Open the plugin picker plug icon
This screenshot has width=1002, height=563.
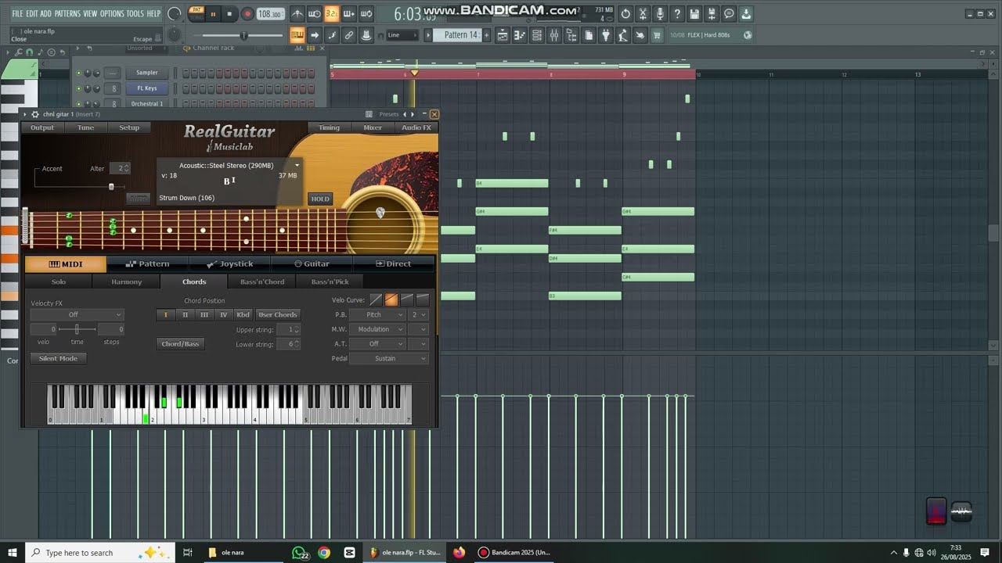pos(606,35)
